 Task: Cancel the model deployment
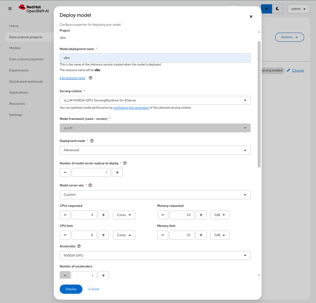tap(94, 289)
